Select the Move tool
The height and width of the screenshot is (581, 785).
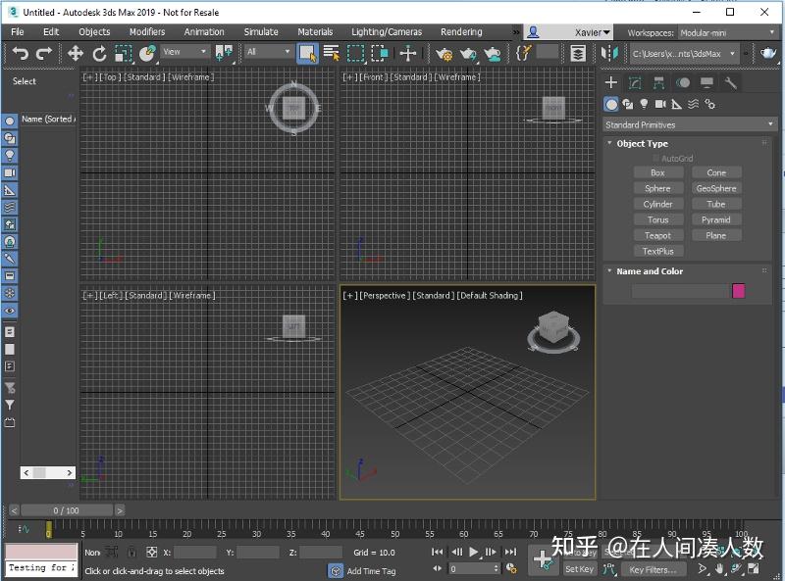click(x=76, y=53)
